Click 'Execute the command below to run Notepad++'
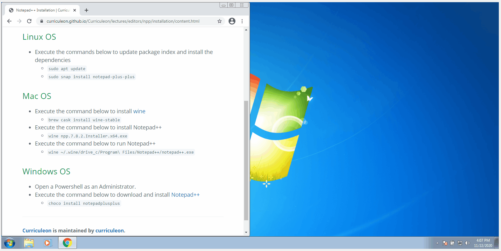 [x=95, y=144]
